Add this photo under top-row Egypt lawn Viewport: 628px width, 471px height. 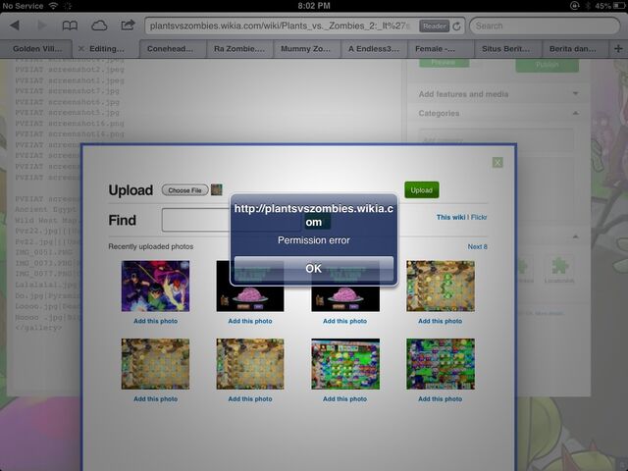(x=441, y=321)
